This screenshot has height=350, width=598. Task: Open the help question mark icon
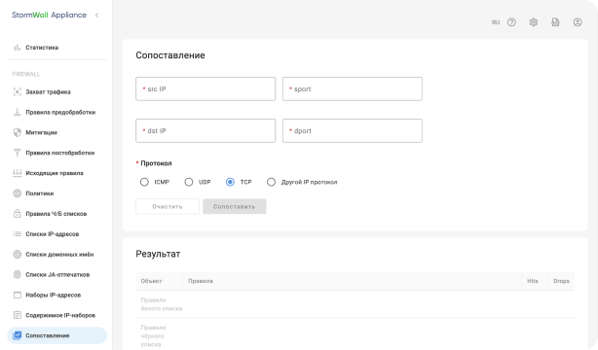(511, 22)
